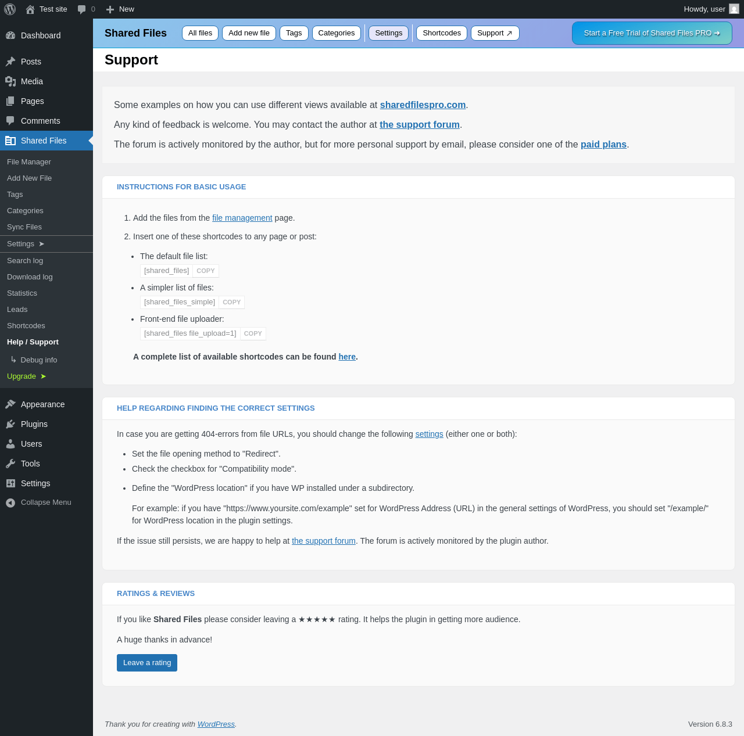This screenshot has height=736, width=744.
Task: Click the Users person icon
Action: coord(10,444)
